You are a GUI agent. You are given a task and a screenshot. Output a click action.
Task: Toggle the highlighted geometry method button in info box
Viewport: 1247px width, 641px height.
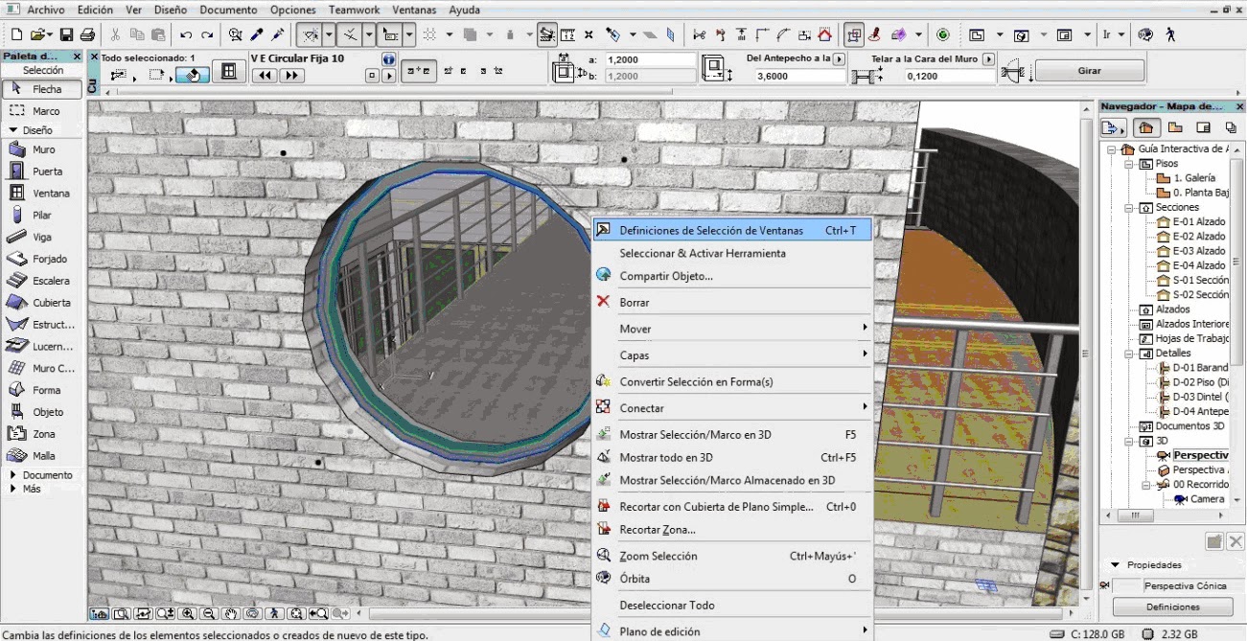(x=193, y=74)
